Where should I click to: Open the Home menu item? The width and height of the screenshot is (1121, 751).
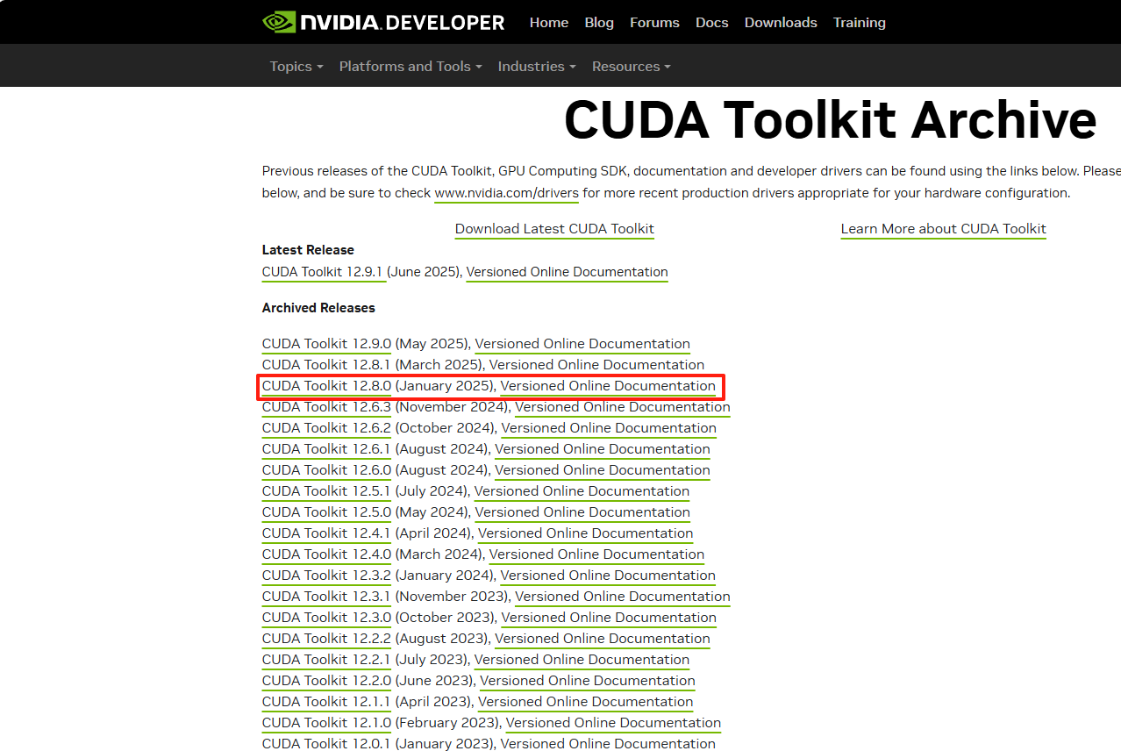pos(549,23)
